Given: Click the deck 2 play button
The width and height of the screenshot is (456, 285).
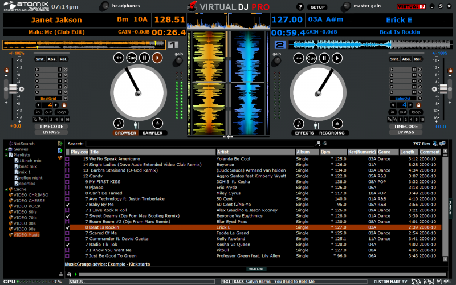Looking at the screenshot, I should tap(337, 58).
